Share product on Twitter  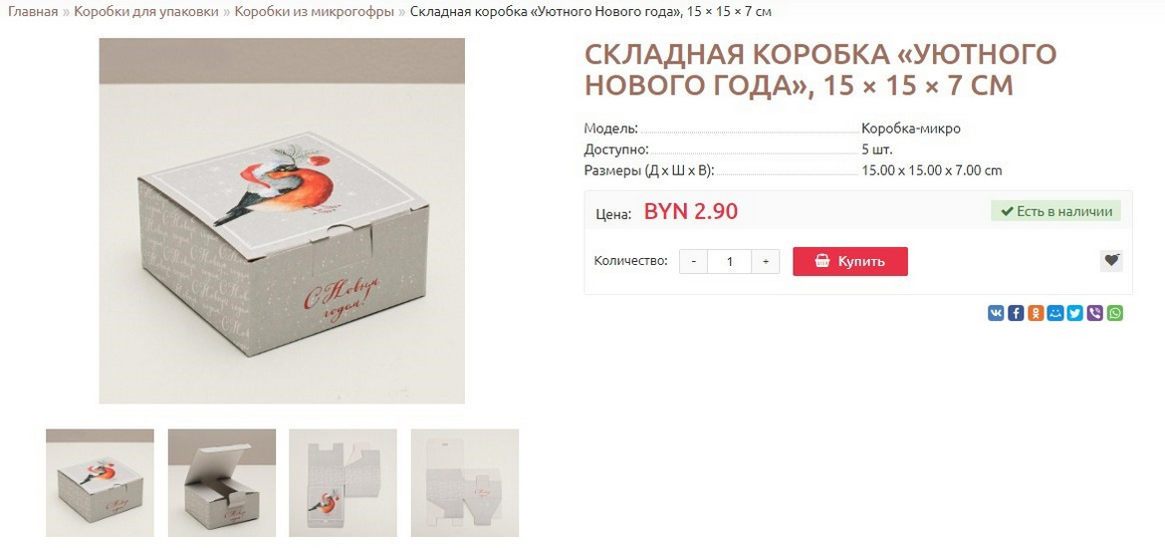(1075, 313)
